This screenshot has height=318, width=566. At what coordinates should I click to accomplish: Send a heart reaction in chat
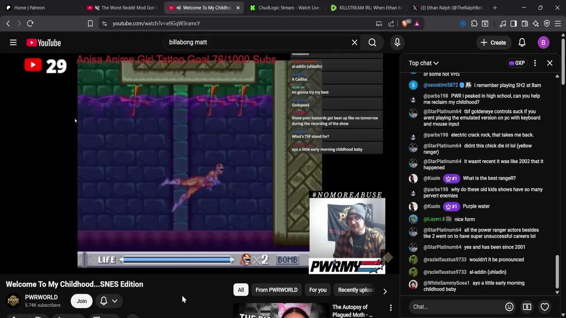pos(545,307)
